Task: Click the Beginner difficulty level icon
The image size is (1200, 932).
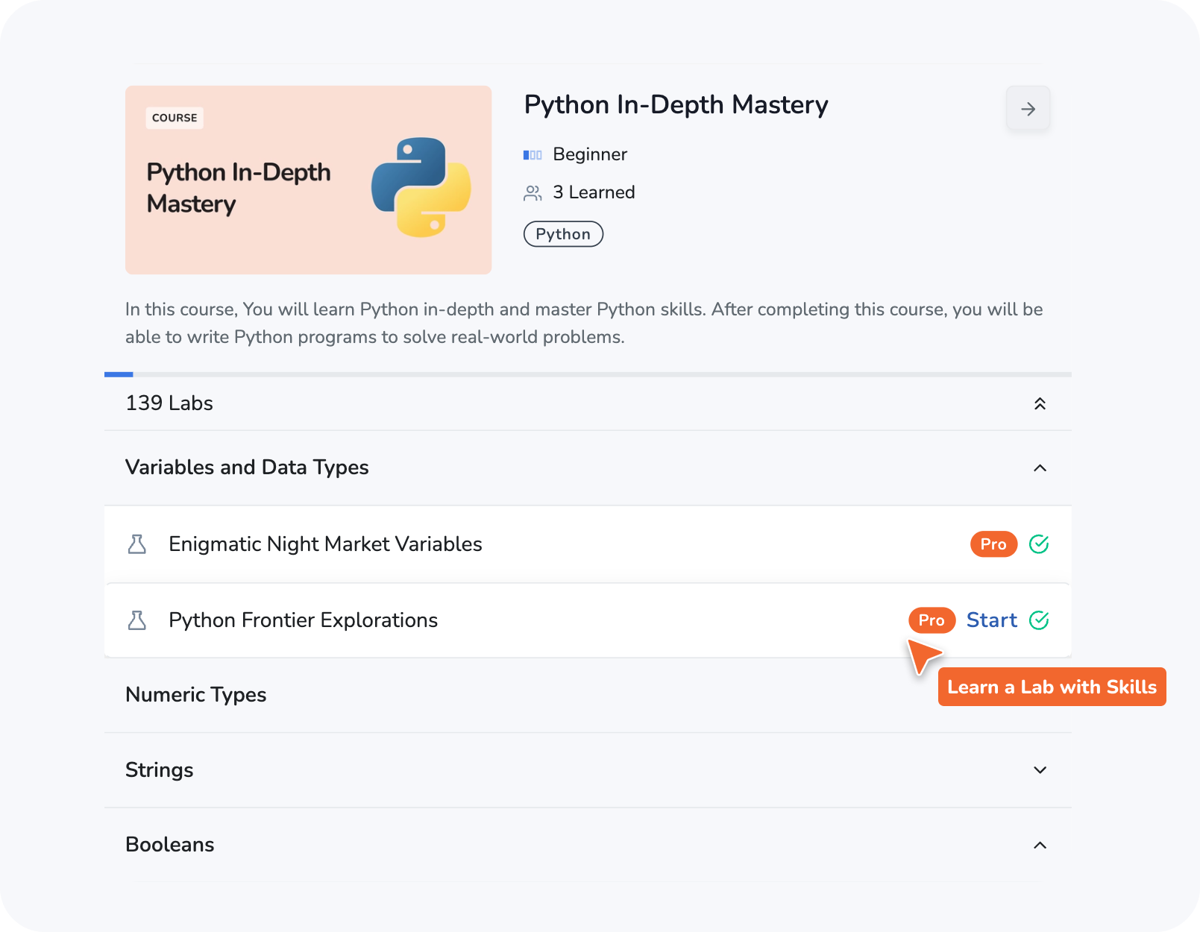Action: (533, 155)
